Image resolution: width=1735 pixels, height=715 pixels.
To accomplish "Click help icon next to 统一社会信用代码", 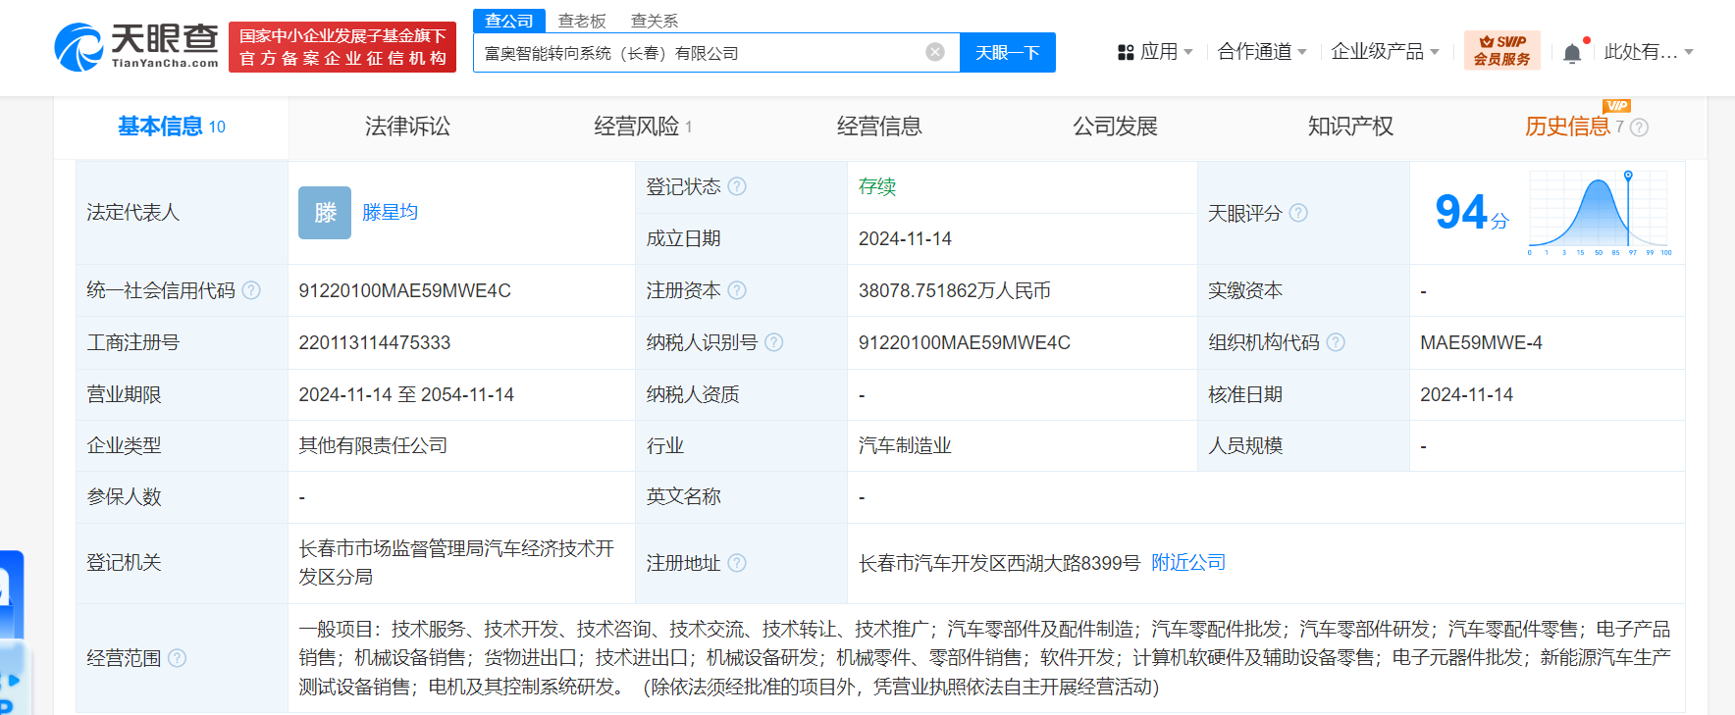I will coord(251,290).
